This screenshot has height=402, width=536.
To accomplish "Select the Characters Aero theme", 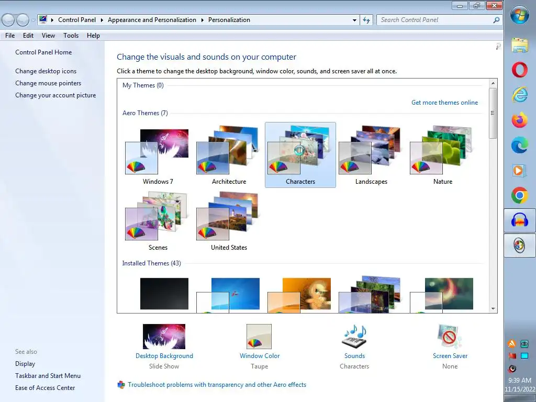I will (300, 155).
